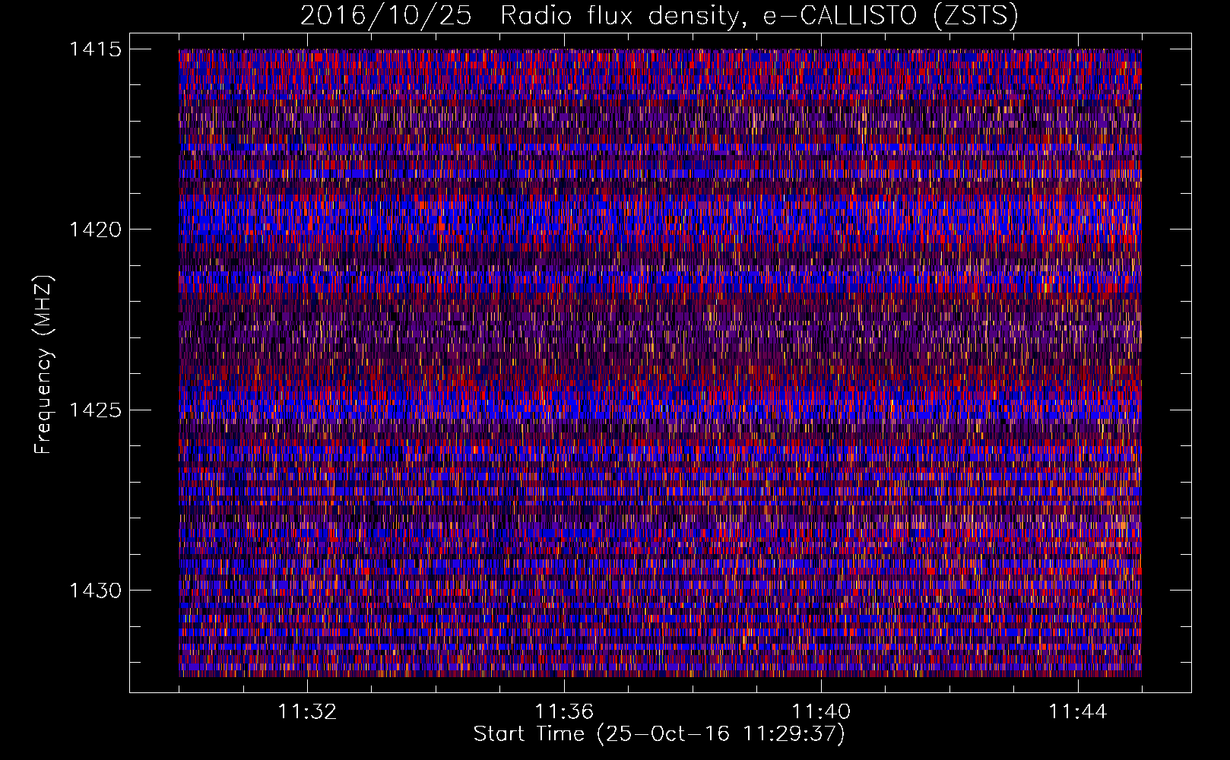
Task: Click the 11:36 time tick label
Action: point(564,711)
